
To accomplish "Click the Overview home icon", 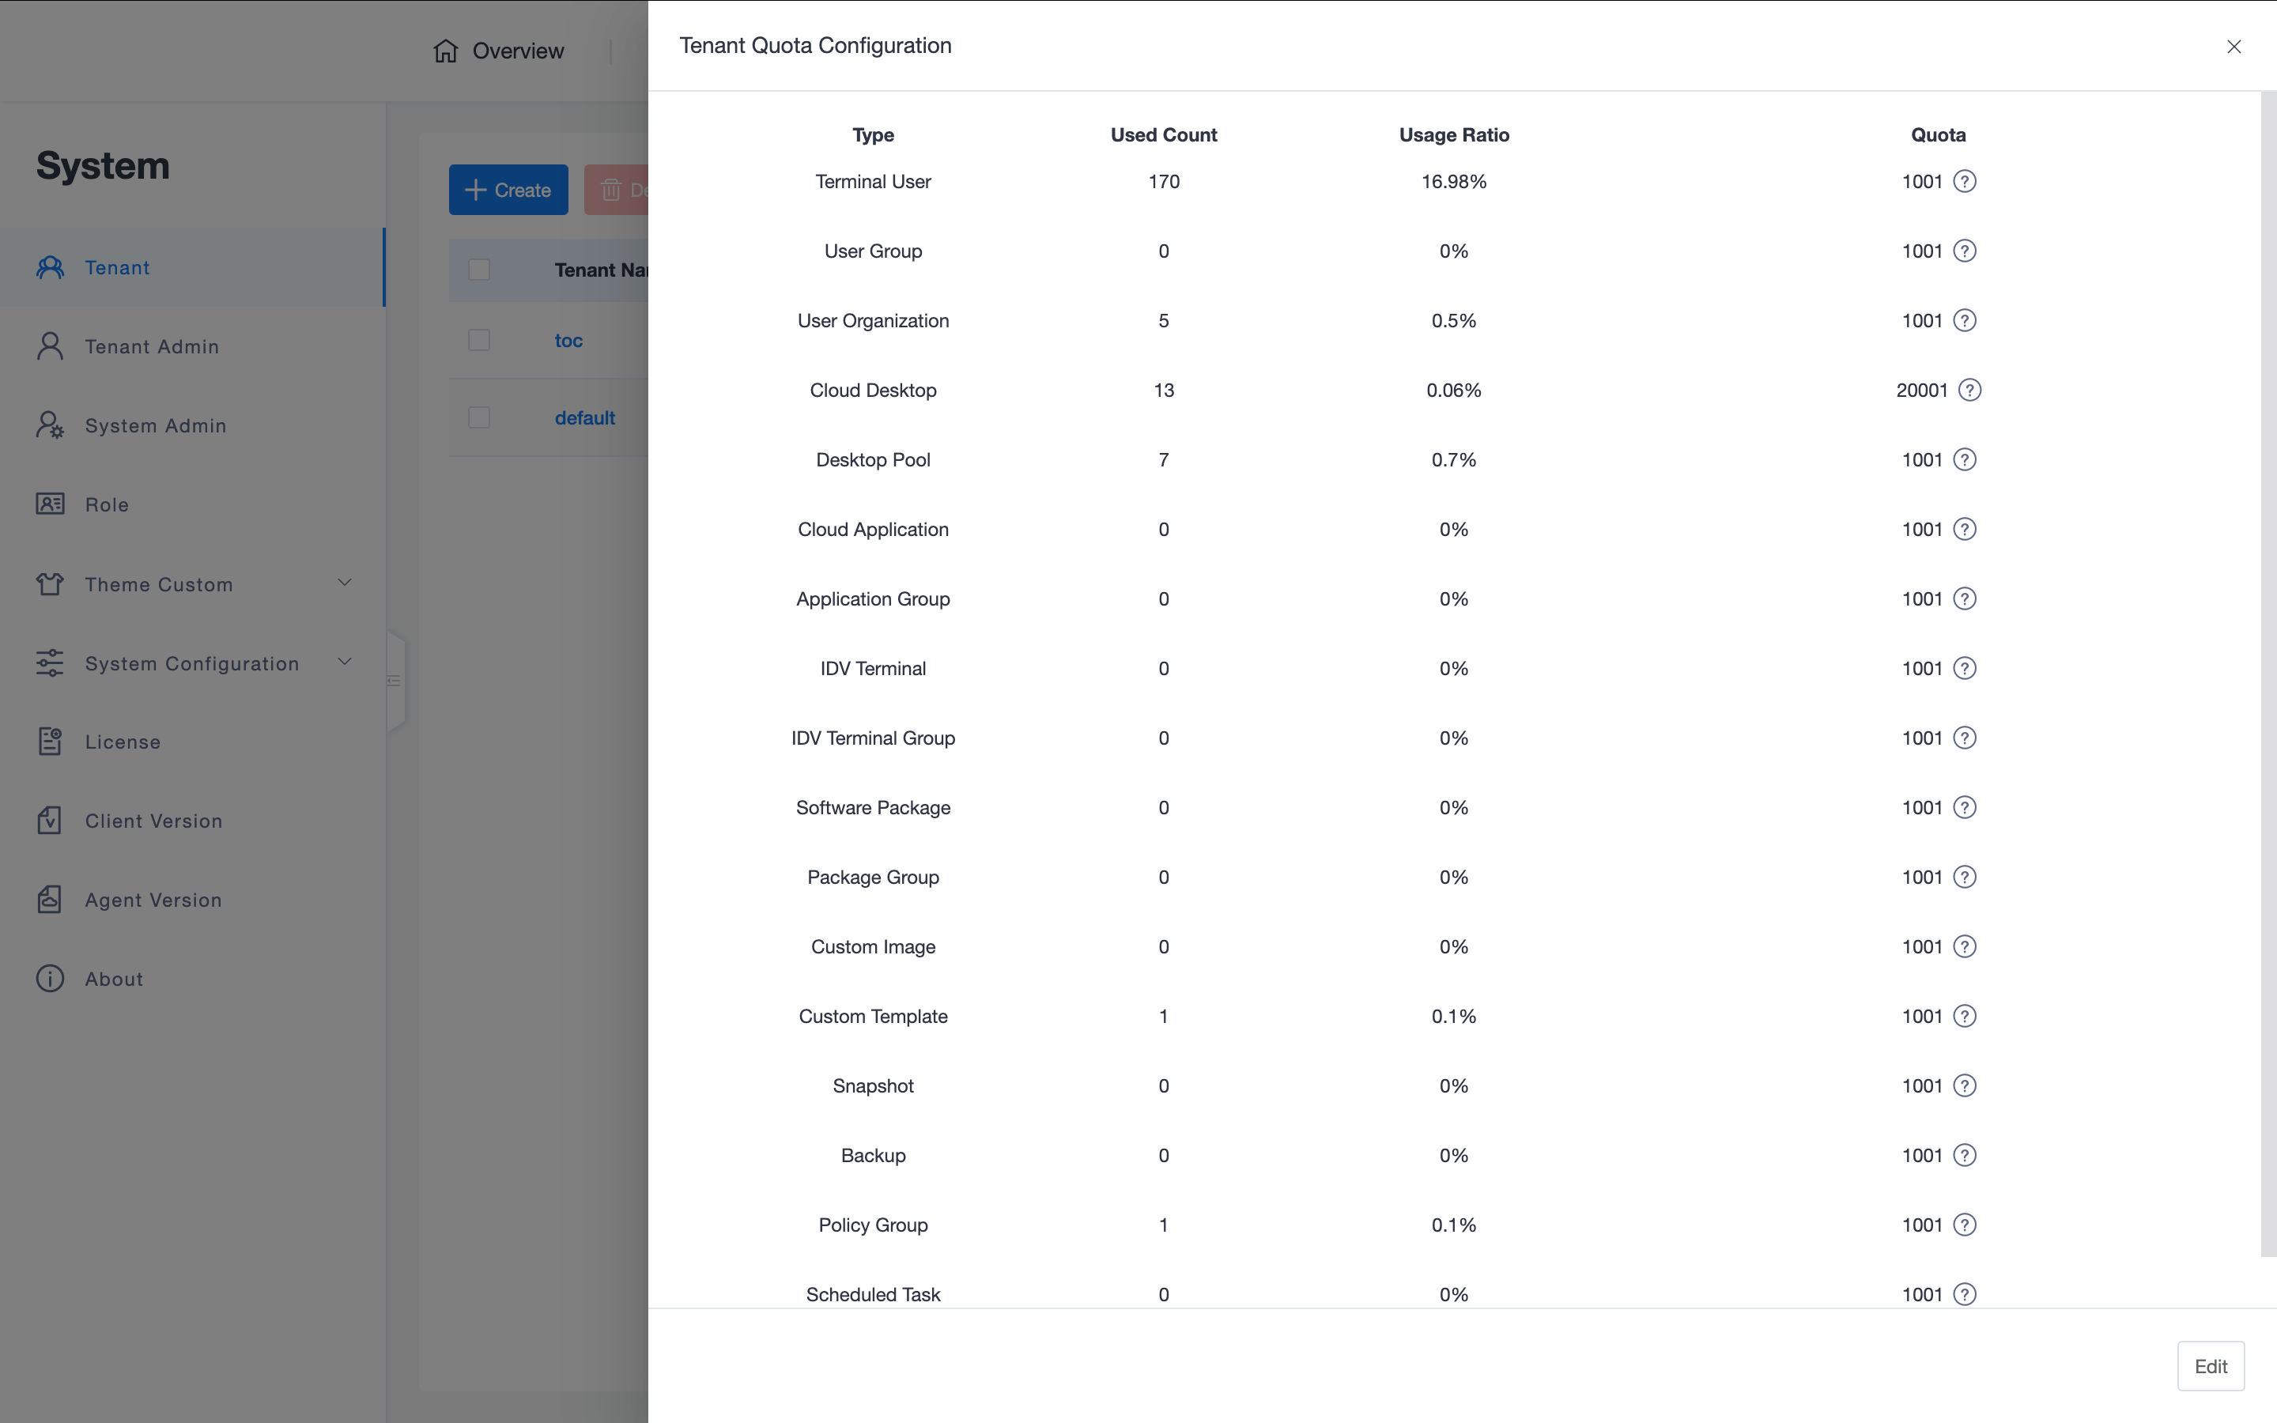I will [446, 51].
